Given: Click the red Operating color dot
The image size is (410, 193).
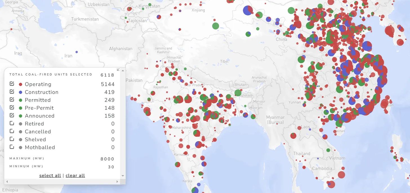Looking at the screenshot, I should point(20,84).
